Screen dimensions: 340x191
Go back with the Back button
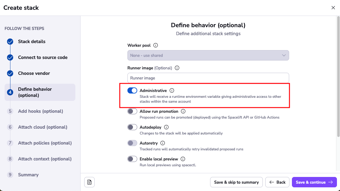pos(277,182)
